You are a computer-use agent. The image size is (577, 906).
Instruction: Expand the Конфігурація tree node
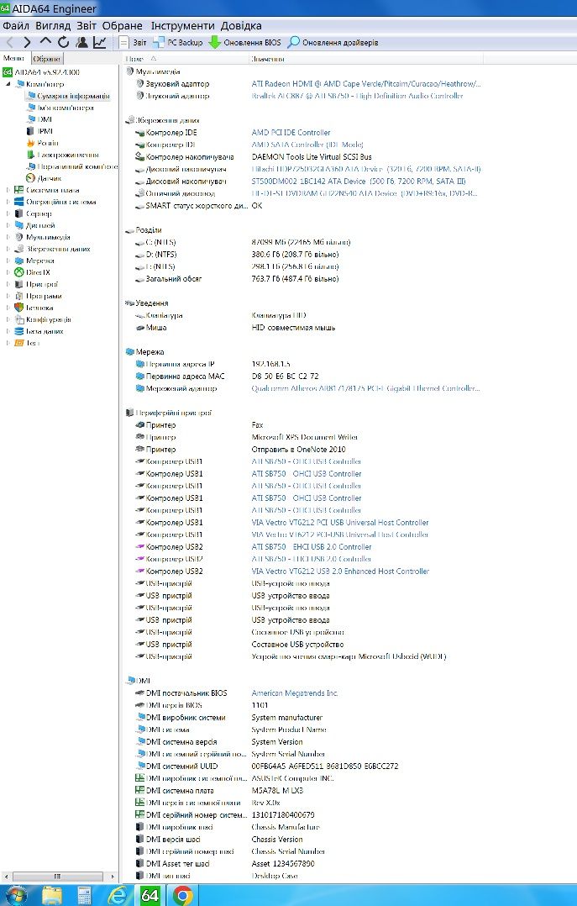(8, 319)
